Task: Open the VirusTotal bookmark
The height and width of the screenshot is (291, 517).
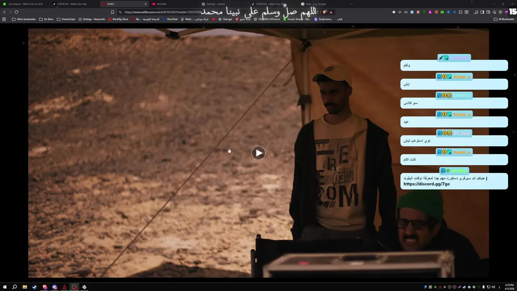Action: pyautogui.click(x=170, y=19)
